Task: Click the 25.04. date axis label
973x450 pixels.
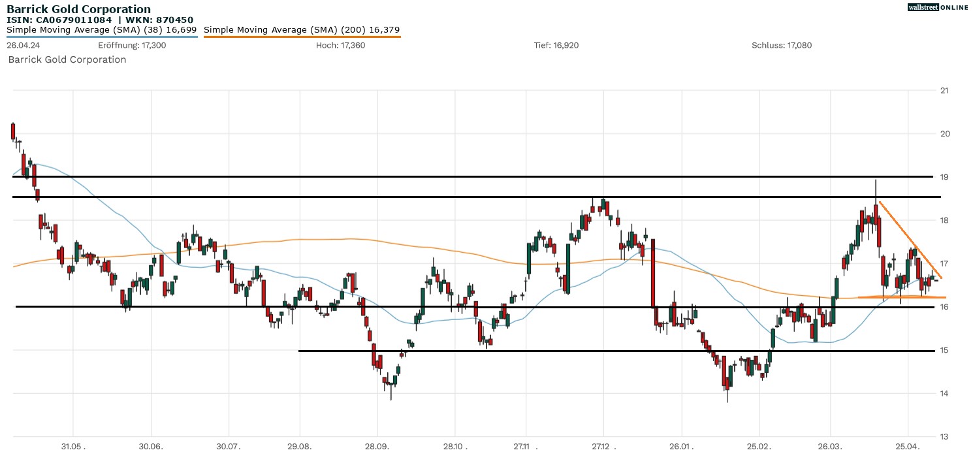Action: point(908,445)
